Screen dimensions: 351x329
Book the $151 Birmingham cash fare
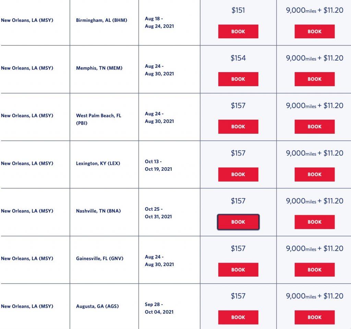pos(238,31)
